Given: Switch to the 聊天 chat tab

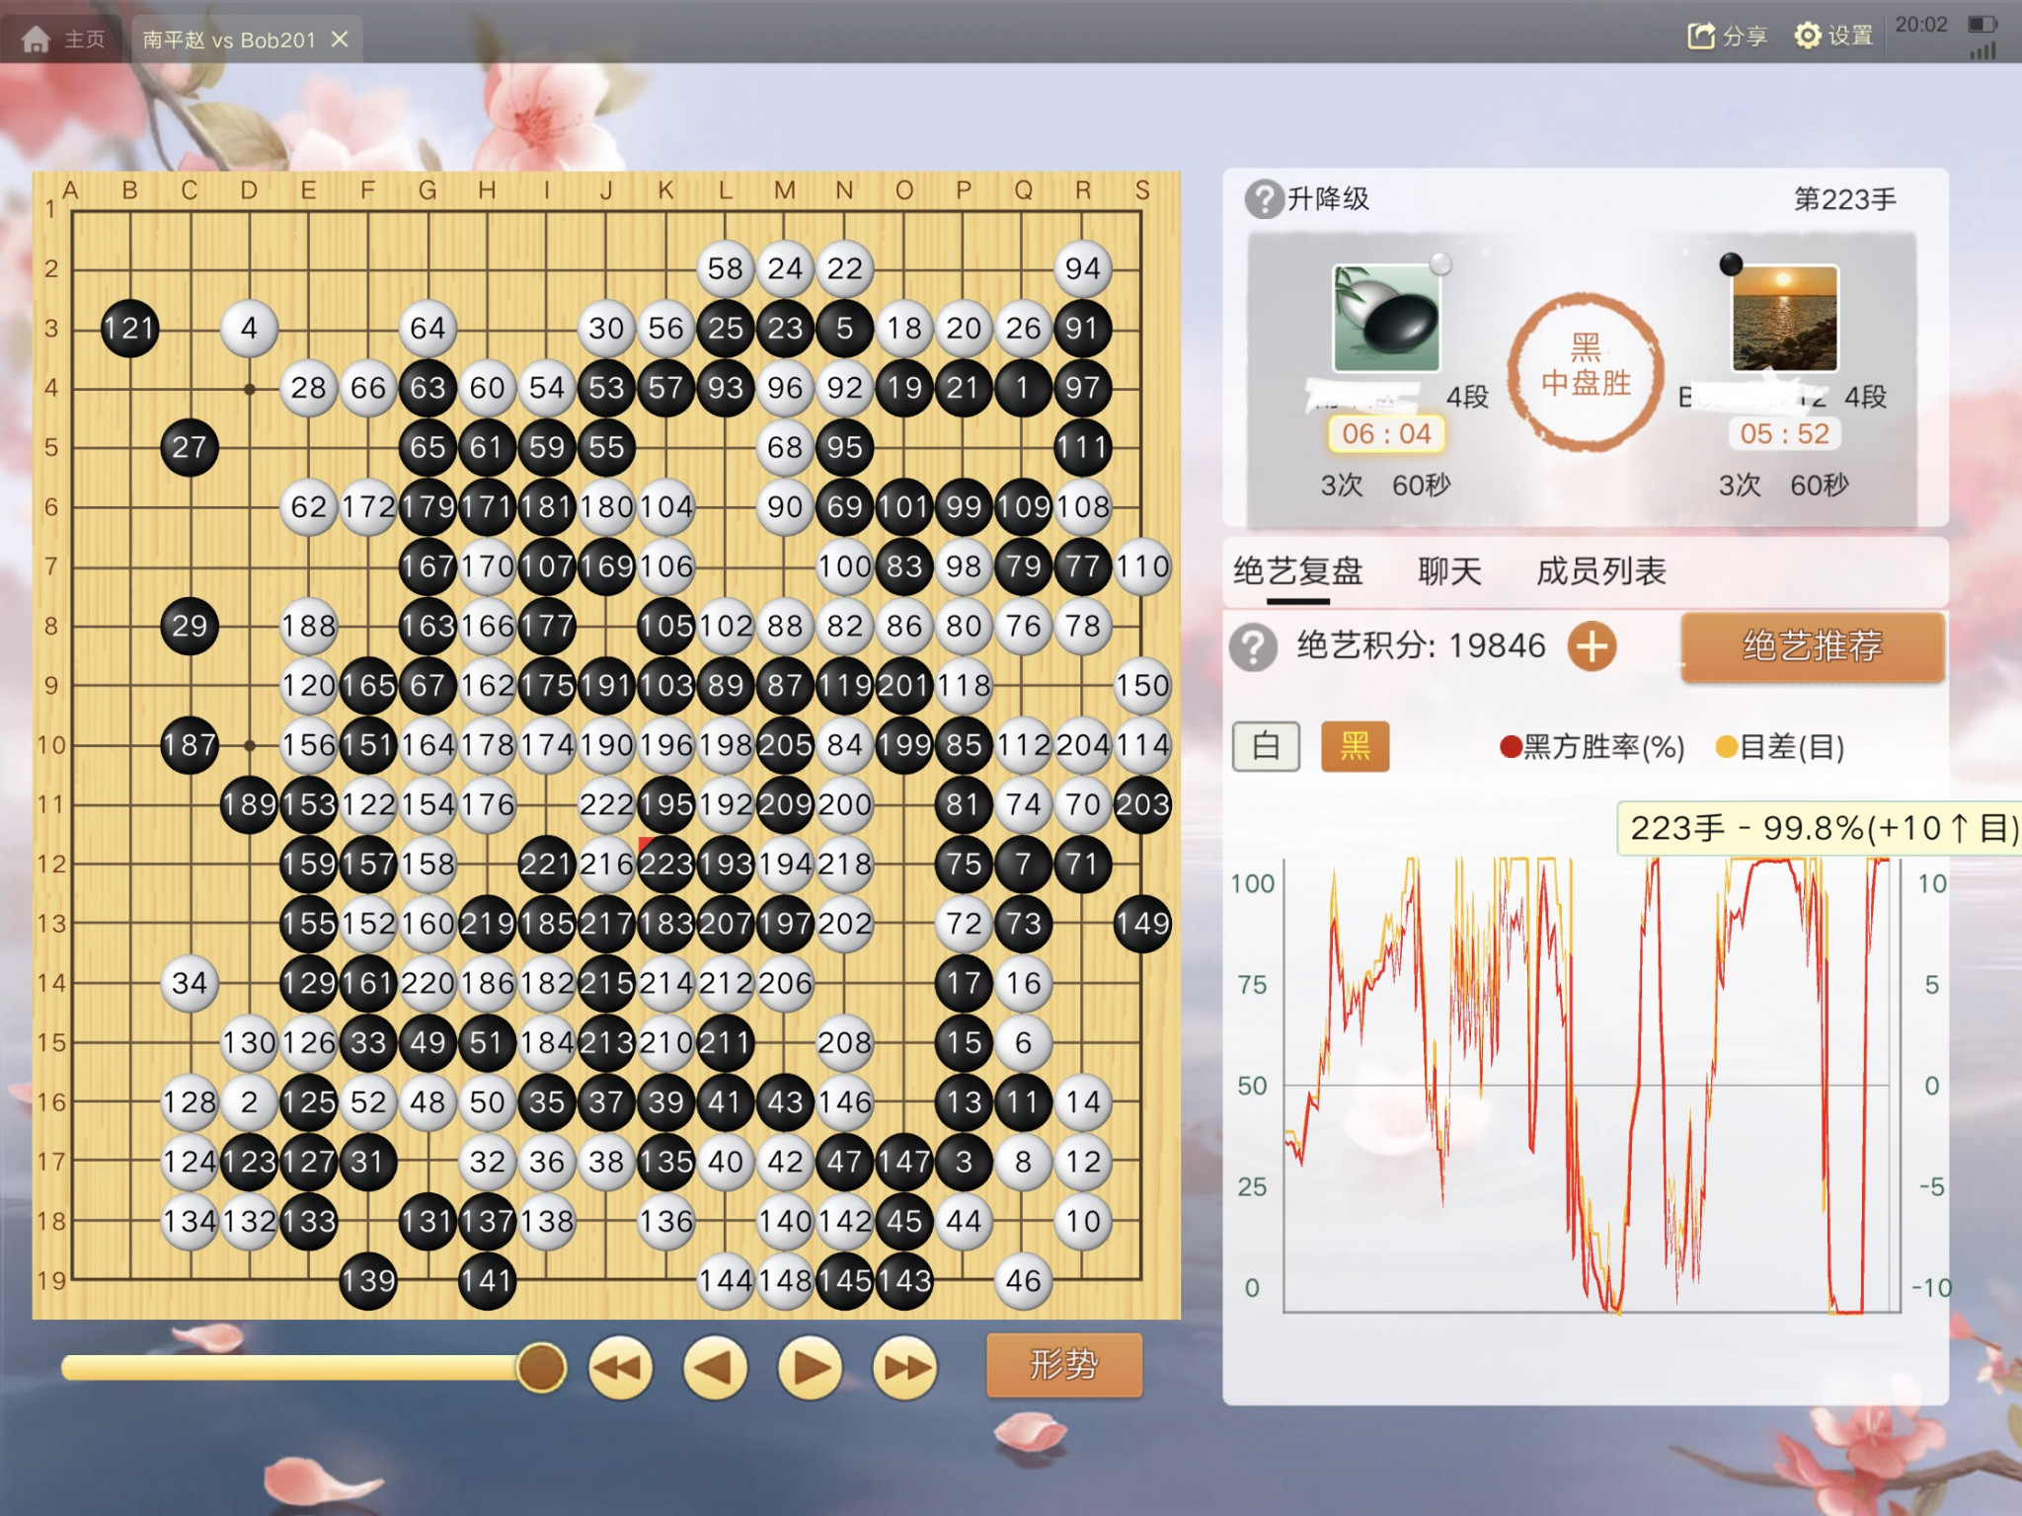Looking at the screenshot, I should pyautogui.click(x=1449, y=571).
